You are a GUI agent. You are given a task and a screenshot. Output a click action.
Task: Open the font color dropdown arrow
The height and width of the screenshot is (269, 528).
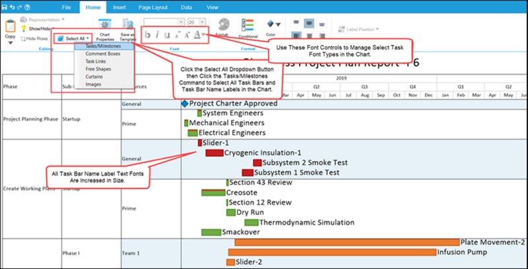tap(204, 34)
